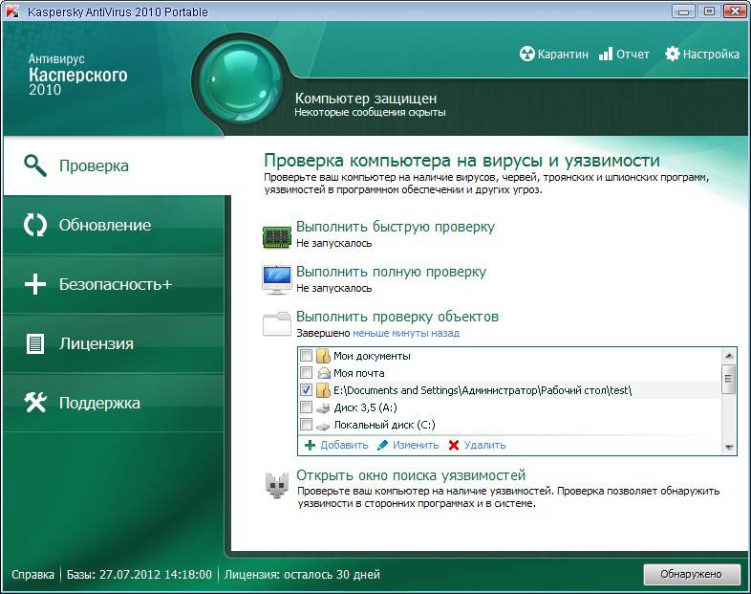The image size is (751, 594).
Task: Click the object list scrollbar down arrow
Action: coord(729,448)
